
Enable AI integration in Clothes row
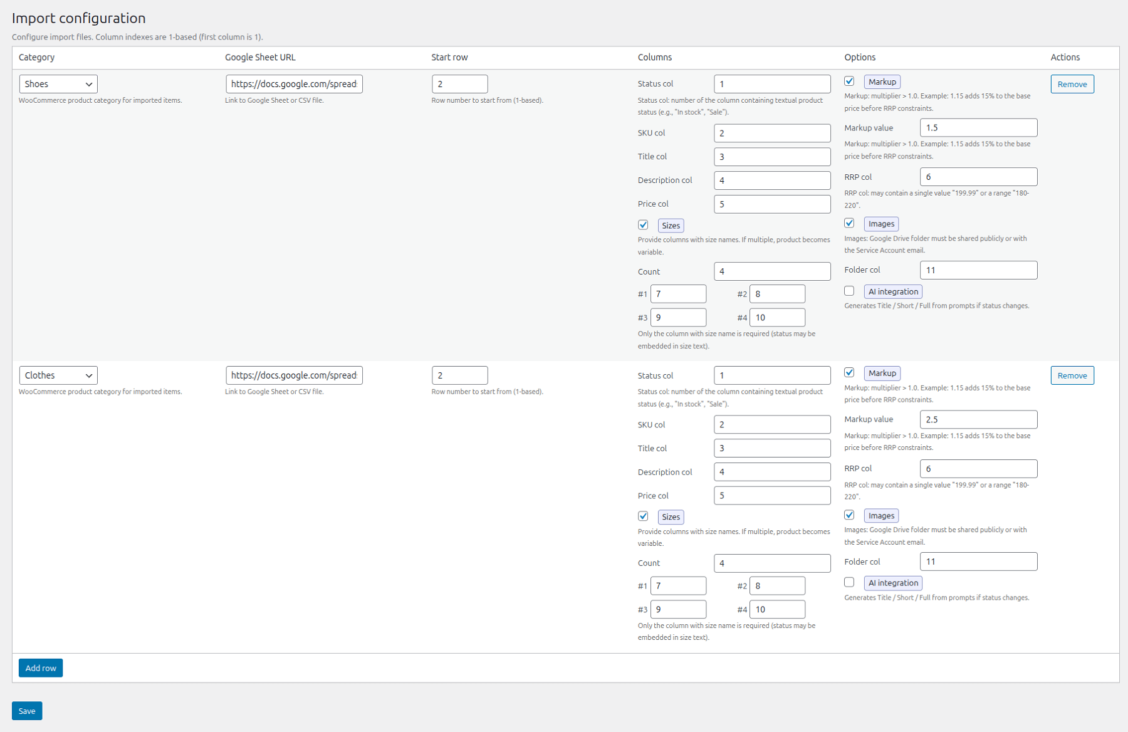click(849, 582)
